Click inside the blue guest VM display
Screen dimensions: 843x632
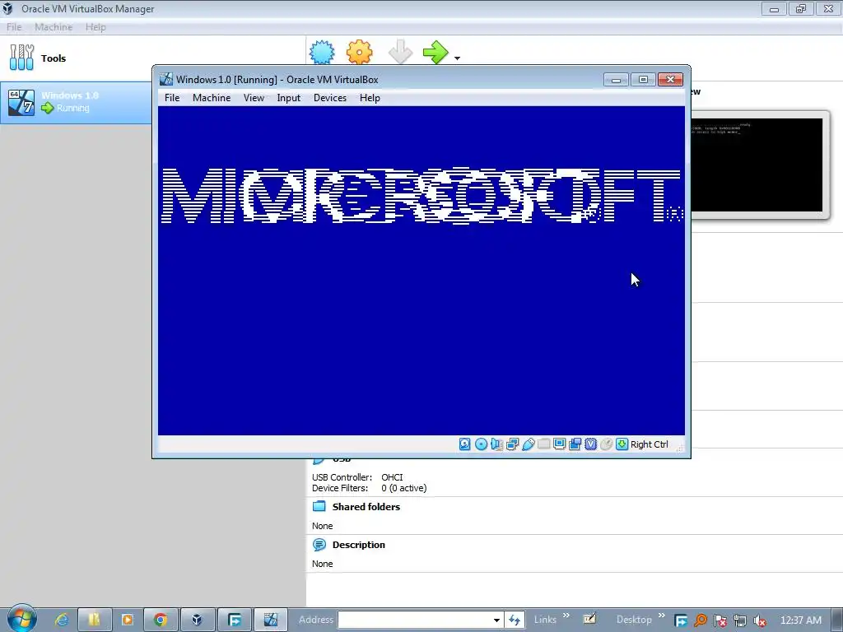[421, 270]
